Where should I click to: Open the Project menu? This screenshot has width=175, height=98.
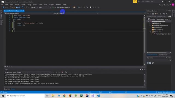[17, 5]
